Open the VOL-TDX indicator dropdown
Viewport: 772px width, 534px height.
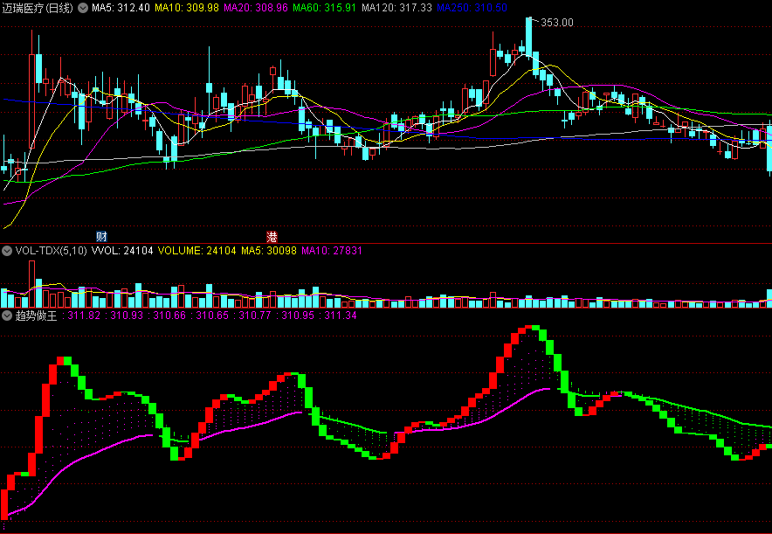7,251
